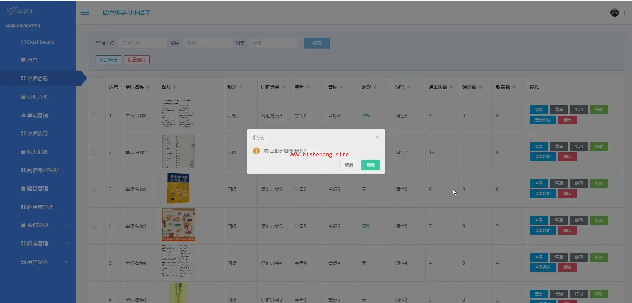
Task: Click 背诵 for row 单词名称7
Action: [559, 147]
